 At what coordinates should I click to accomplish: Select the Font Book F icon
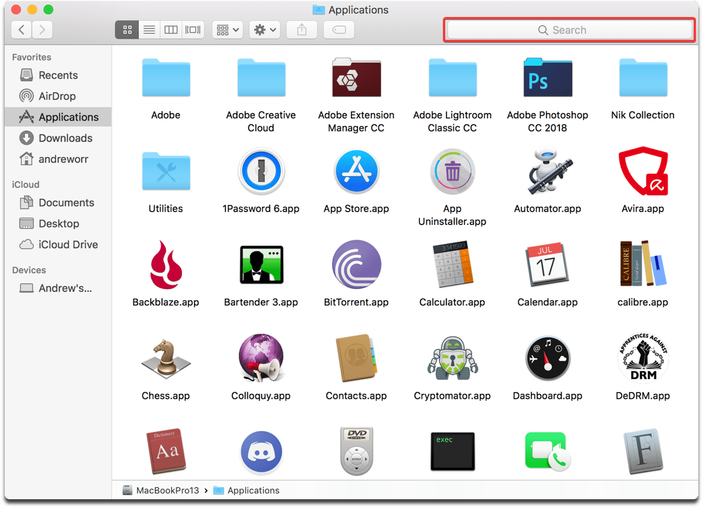click(643, 451)
